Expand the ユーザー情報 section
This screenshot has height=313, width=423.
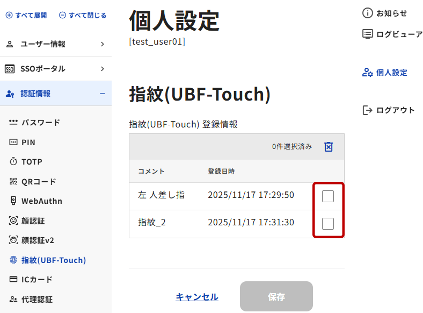pyautogui.click(x=102, y=44)
